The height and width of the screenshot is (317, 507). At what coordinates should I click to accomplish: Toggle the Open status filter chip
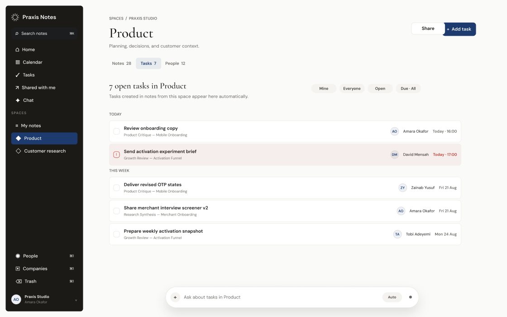coord(380,89)
